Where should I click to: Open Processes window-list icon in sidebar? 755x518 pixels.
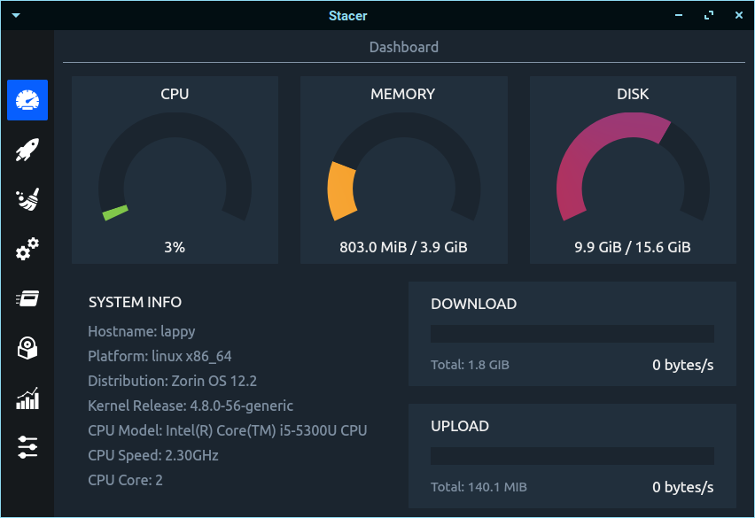(x=27, y=298)
